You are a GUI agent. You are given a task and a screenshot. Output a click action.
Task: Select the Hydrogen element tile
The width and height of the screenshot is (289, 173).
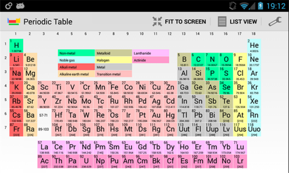pos(16,46)
